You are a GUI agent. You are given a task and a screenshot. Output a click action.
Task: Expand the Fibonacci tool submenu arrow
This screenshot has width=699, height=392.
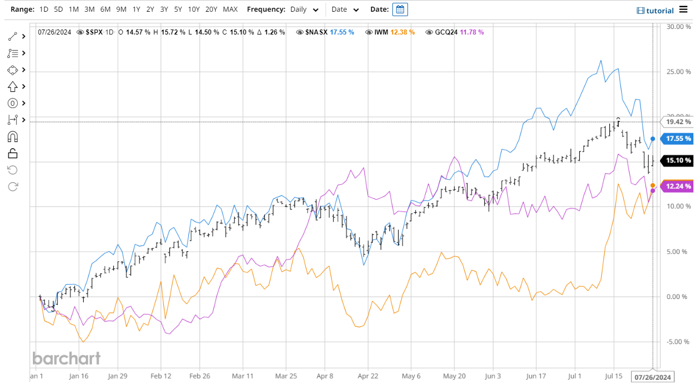pyautogui.click(x=23, y=53)
